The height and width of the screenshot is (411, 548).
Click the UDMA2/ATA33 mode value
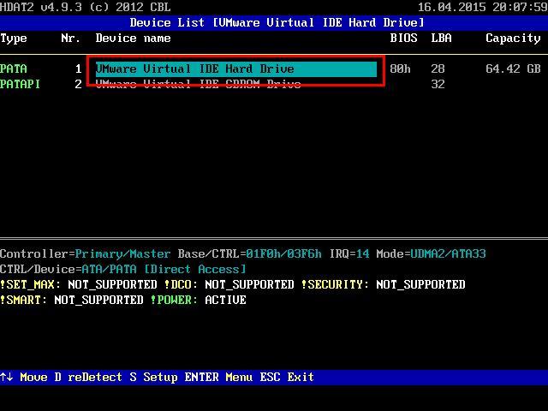448,253
